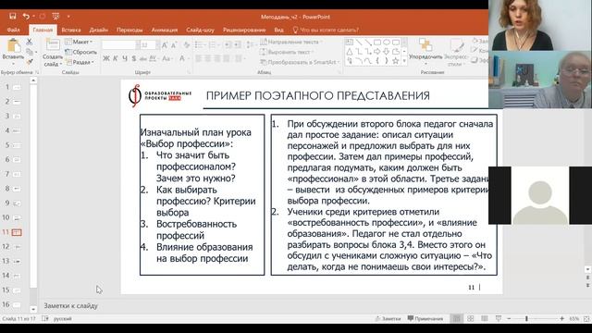Toggle Примечания comments pane

(x=425, y=318)
